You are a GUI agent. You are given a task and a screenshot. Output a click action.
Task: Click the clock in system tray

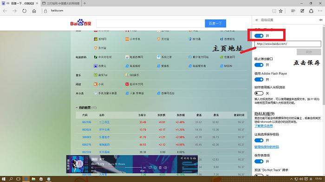[318, 179]
